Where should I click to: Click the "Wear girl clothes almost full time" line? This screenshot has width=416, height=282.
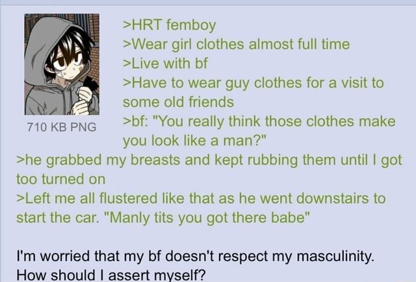pos(236,44)
